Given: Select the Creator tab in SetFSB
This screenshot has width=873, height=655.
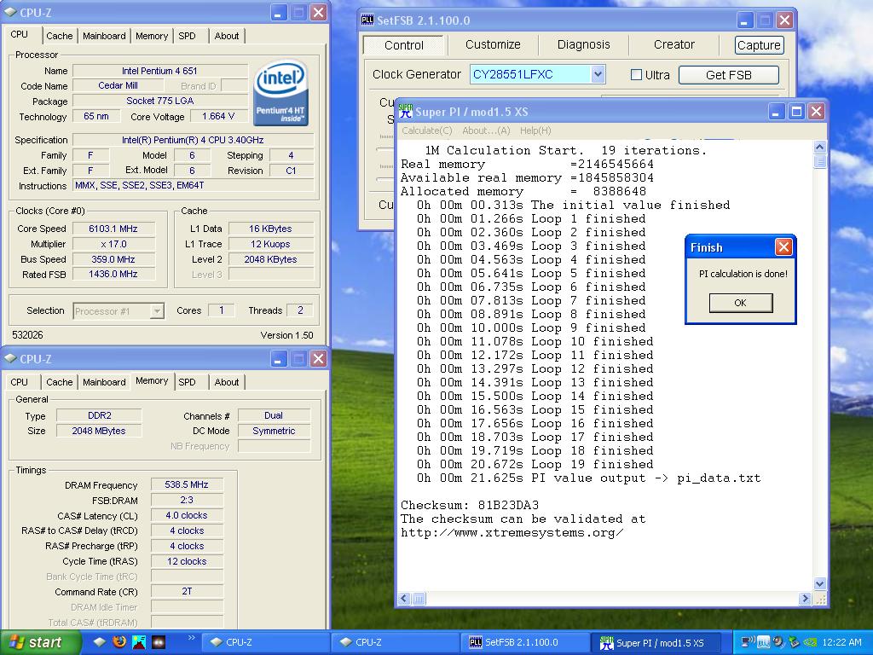Looking at the screenshot, I should 674,44.
